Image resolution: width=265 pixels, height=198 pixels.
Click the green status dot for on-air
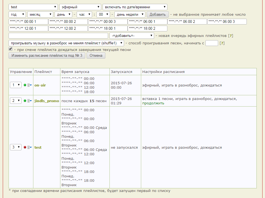tap(25, 85)
